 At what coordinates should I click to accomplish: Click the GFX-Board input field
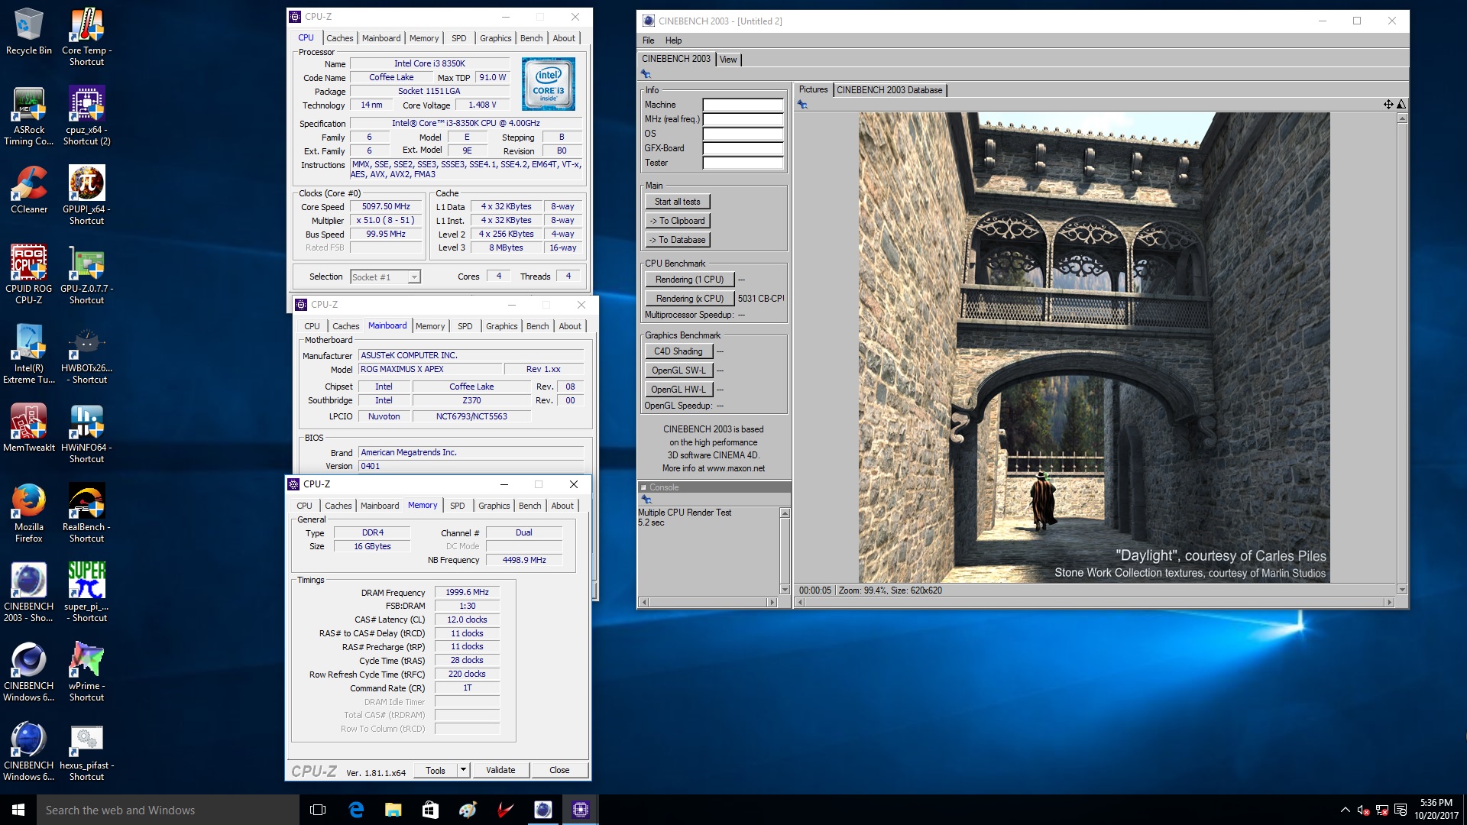pyautogui.click(x=743, y=148)
